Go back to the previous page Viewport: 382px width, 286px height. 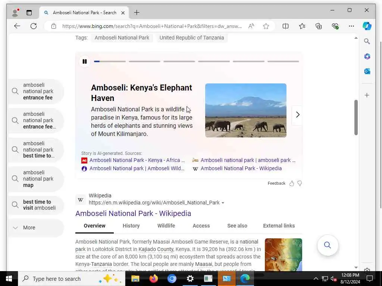point(17,26)
